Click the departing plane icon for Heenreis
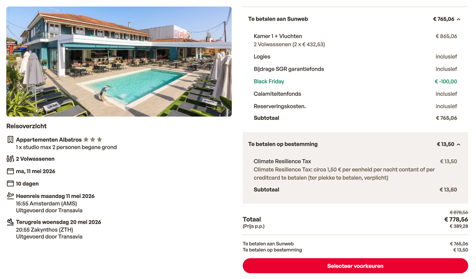 (x=10, y=196)
